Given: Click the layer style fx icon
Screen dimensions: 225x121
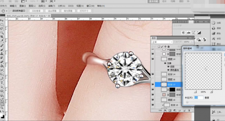Looking at the screenshot, I should [x=165, y=110].
